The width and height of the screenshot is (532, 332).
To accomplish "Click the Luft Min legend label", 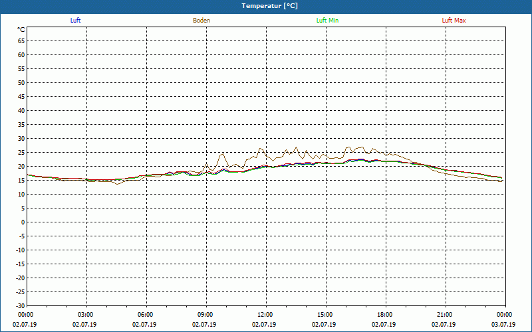I will tap(327, 21).
